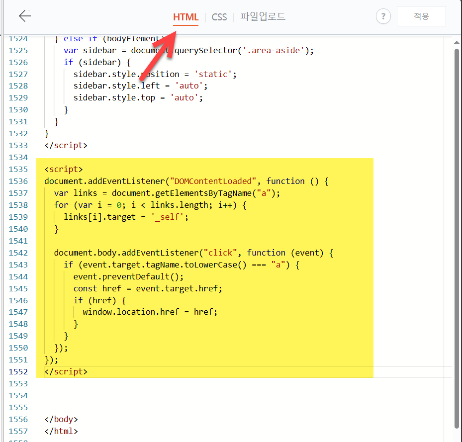Image resolution: width=462 pixels, height=442 pixels.
Task: Click the 적용 apply button
Action: [x=421, y=16]
